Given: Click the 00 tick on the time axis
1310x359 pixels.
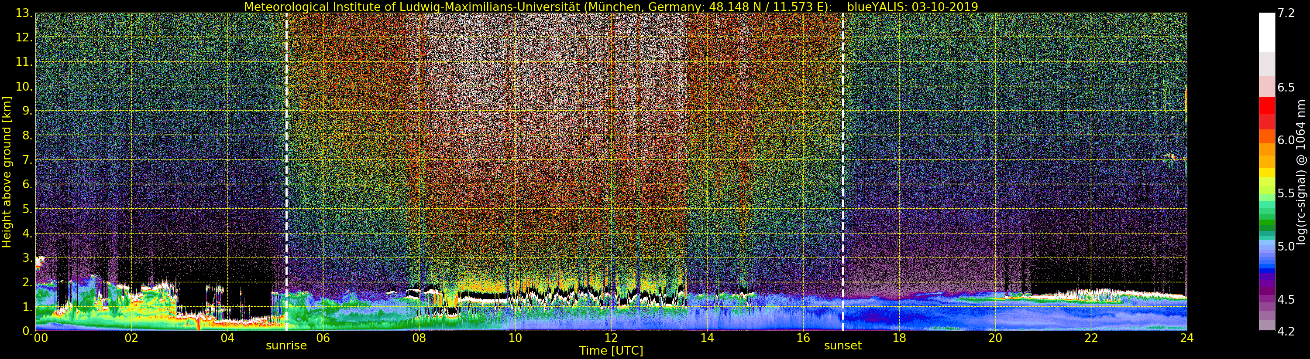Looking at the screenshot, I should point(40,338).
